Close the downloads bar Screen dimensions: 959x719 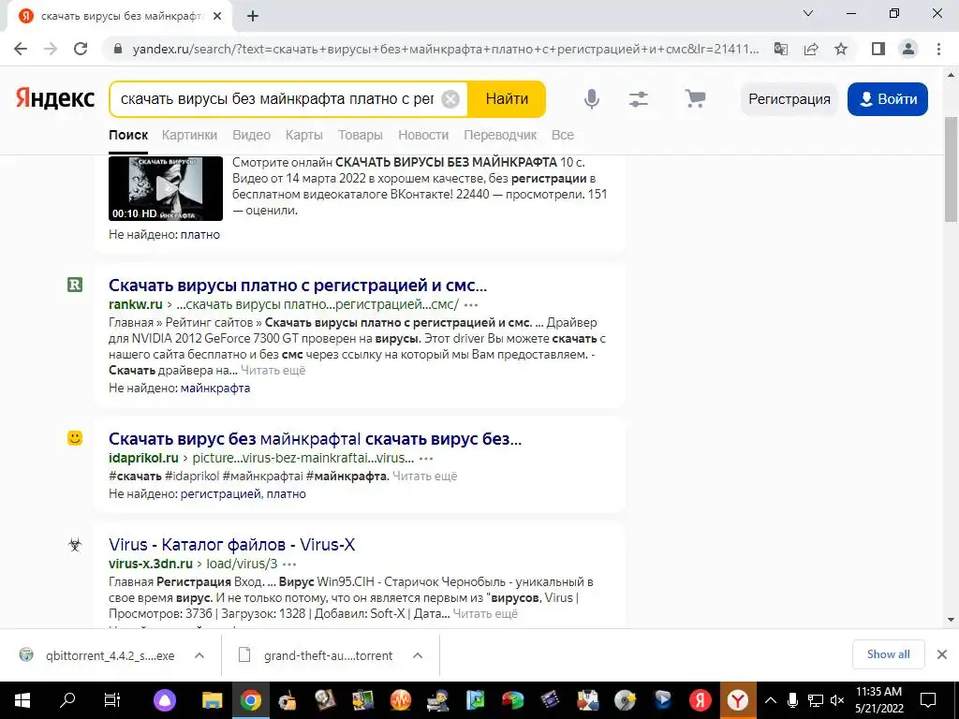(x=942, y=654)
